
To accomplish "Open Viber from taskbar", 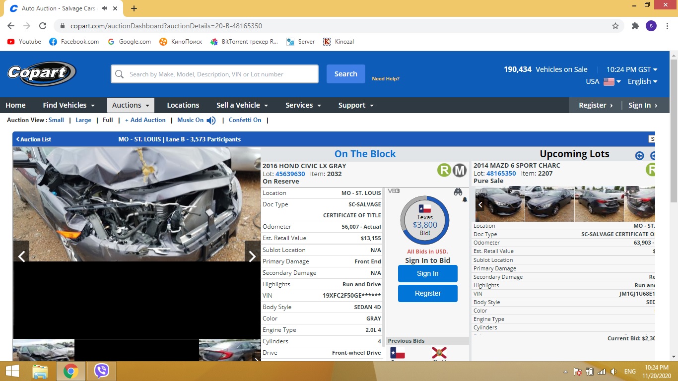I will click(x=102, y=371).
